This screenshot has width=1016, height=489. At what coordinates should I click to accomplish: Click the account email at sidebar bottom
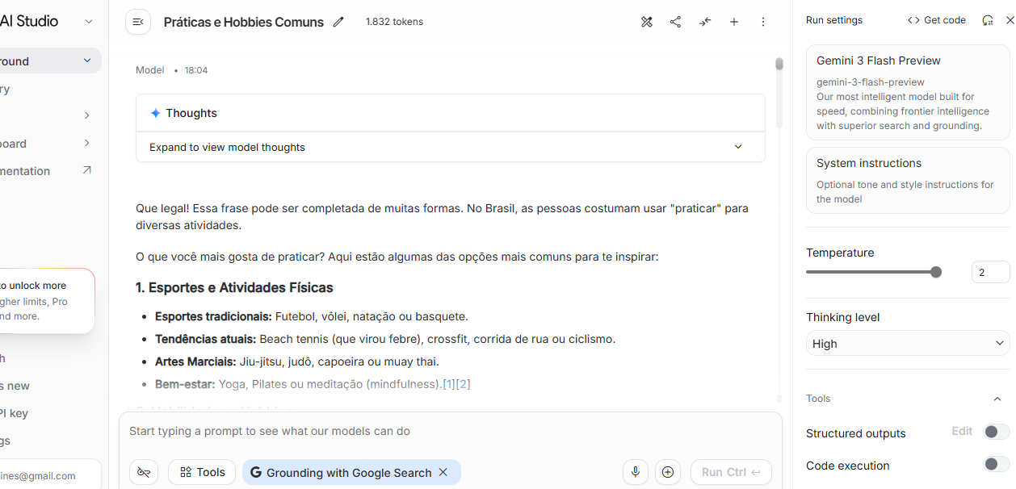[38, 476]
